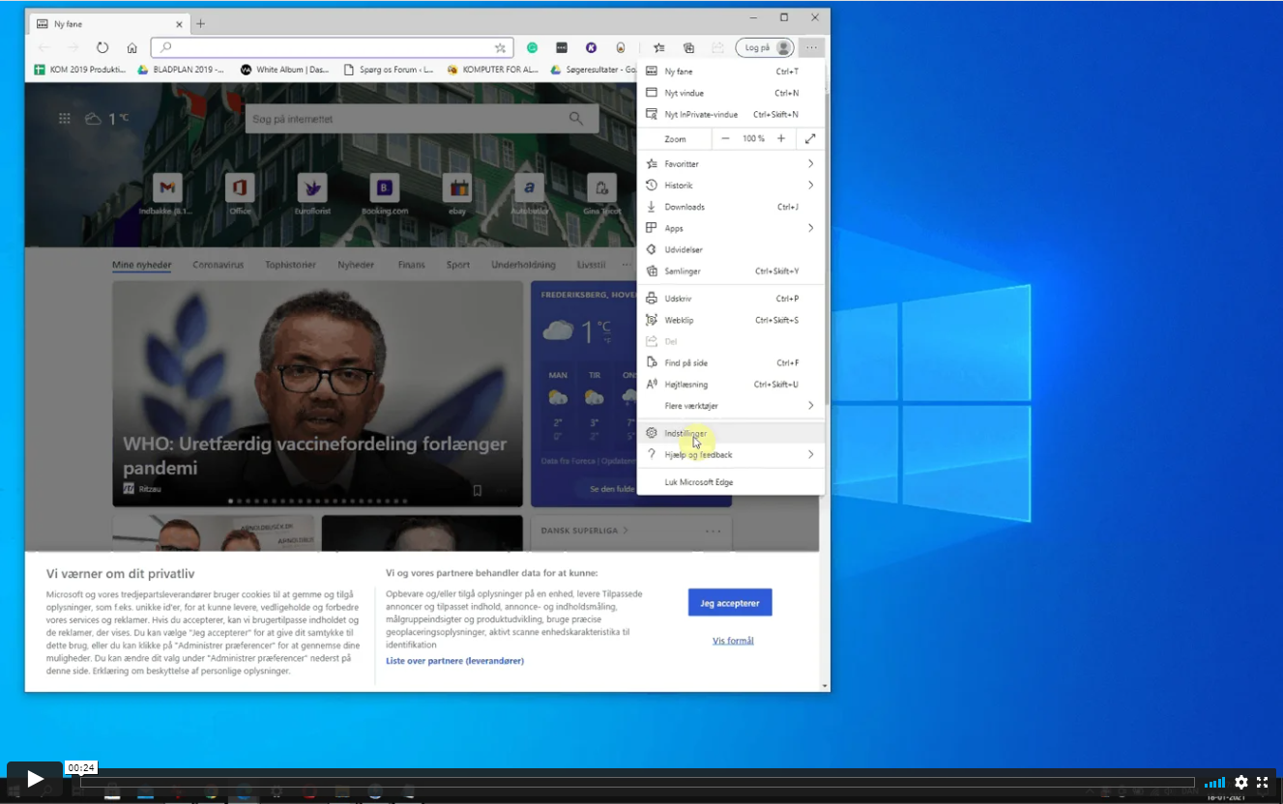Image resolution: width=1283 pixels, height=804 pixels.
Task: Enter full screen from Zoom row
Action: click(x=810, y=139)
